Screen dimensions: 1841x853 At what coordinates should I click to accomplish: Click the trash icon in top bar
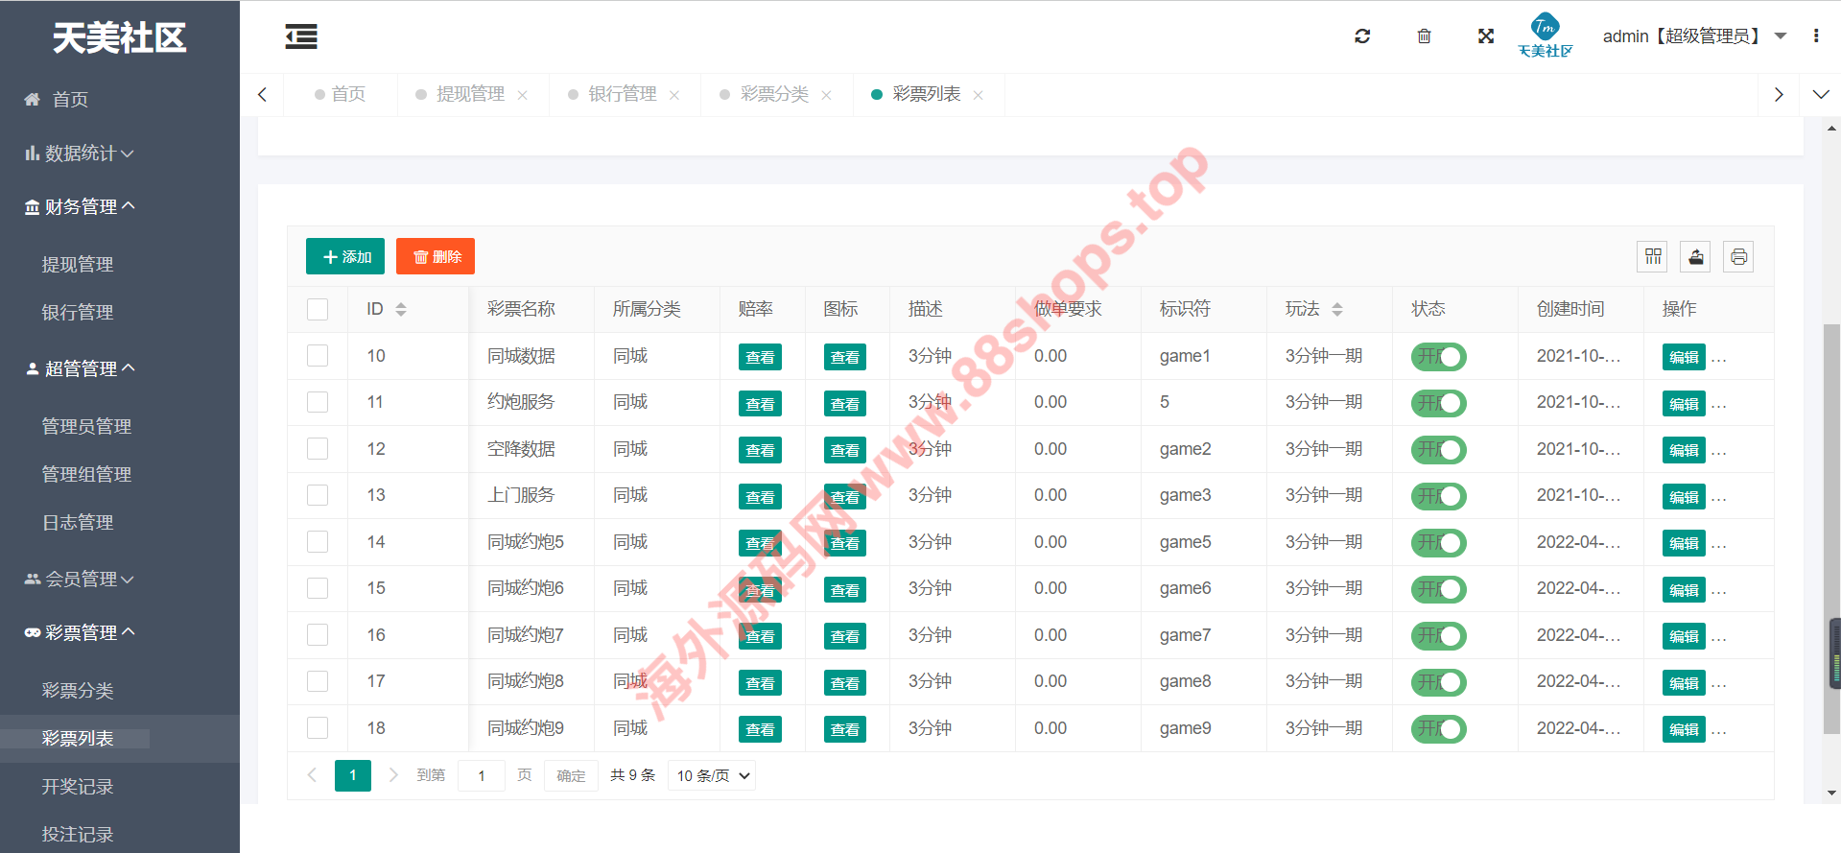coord(1424,36)
